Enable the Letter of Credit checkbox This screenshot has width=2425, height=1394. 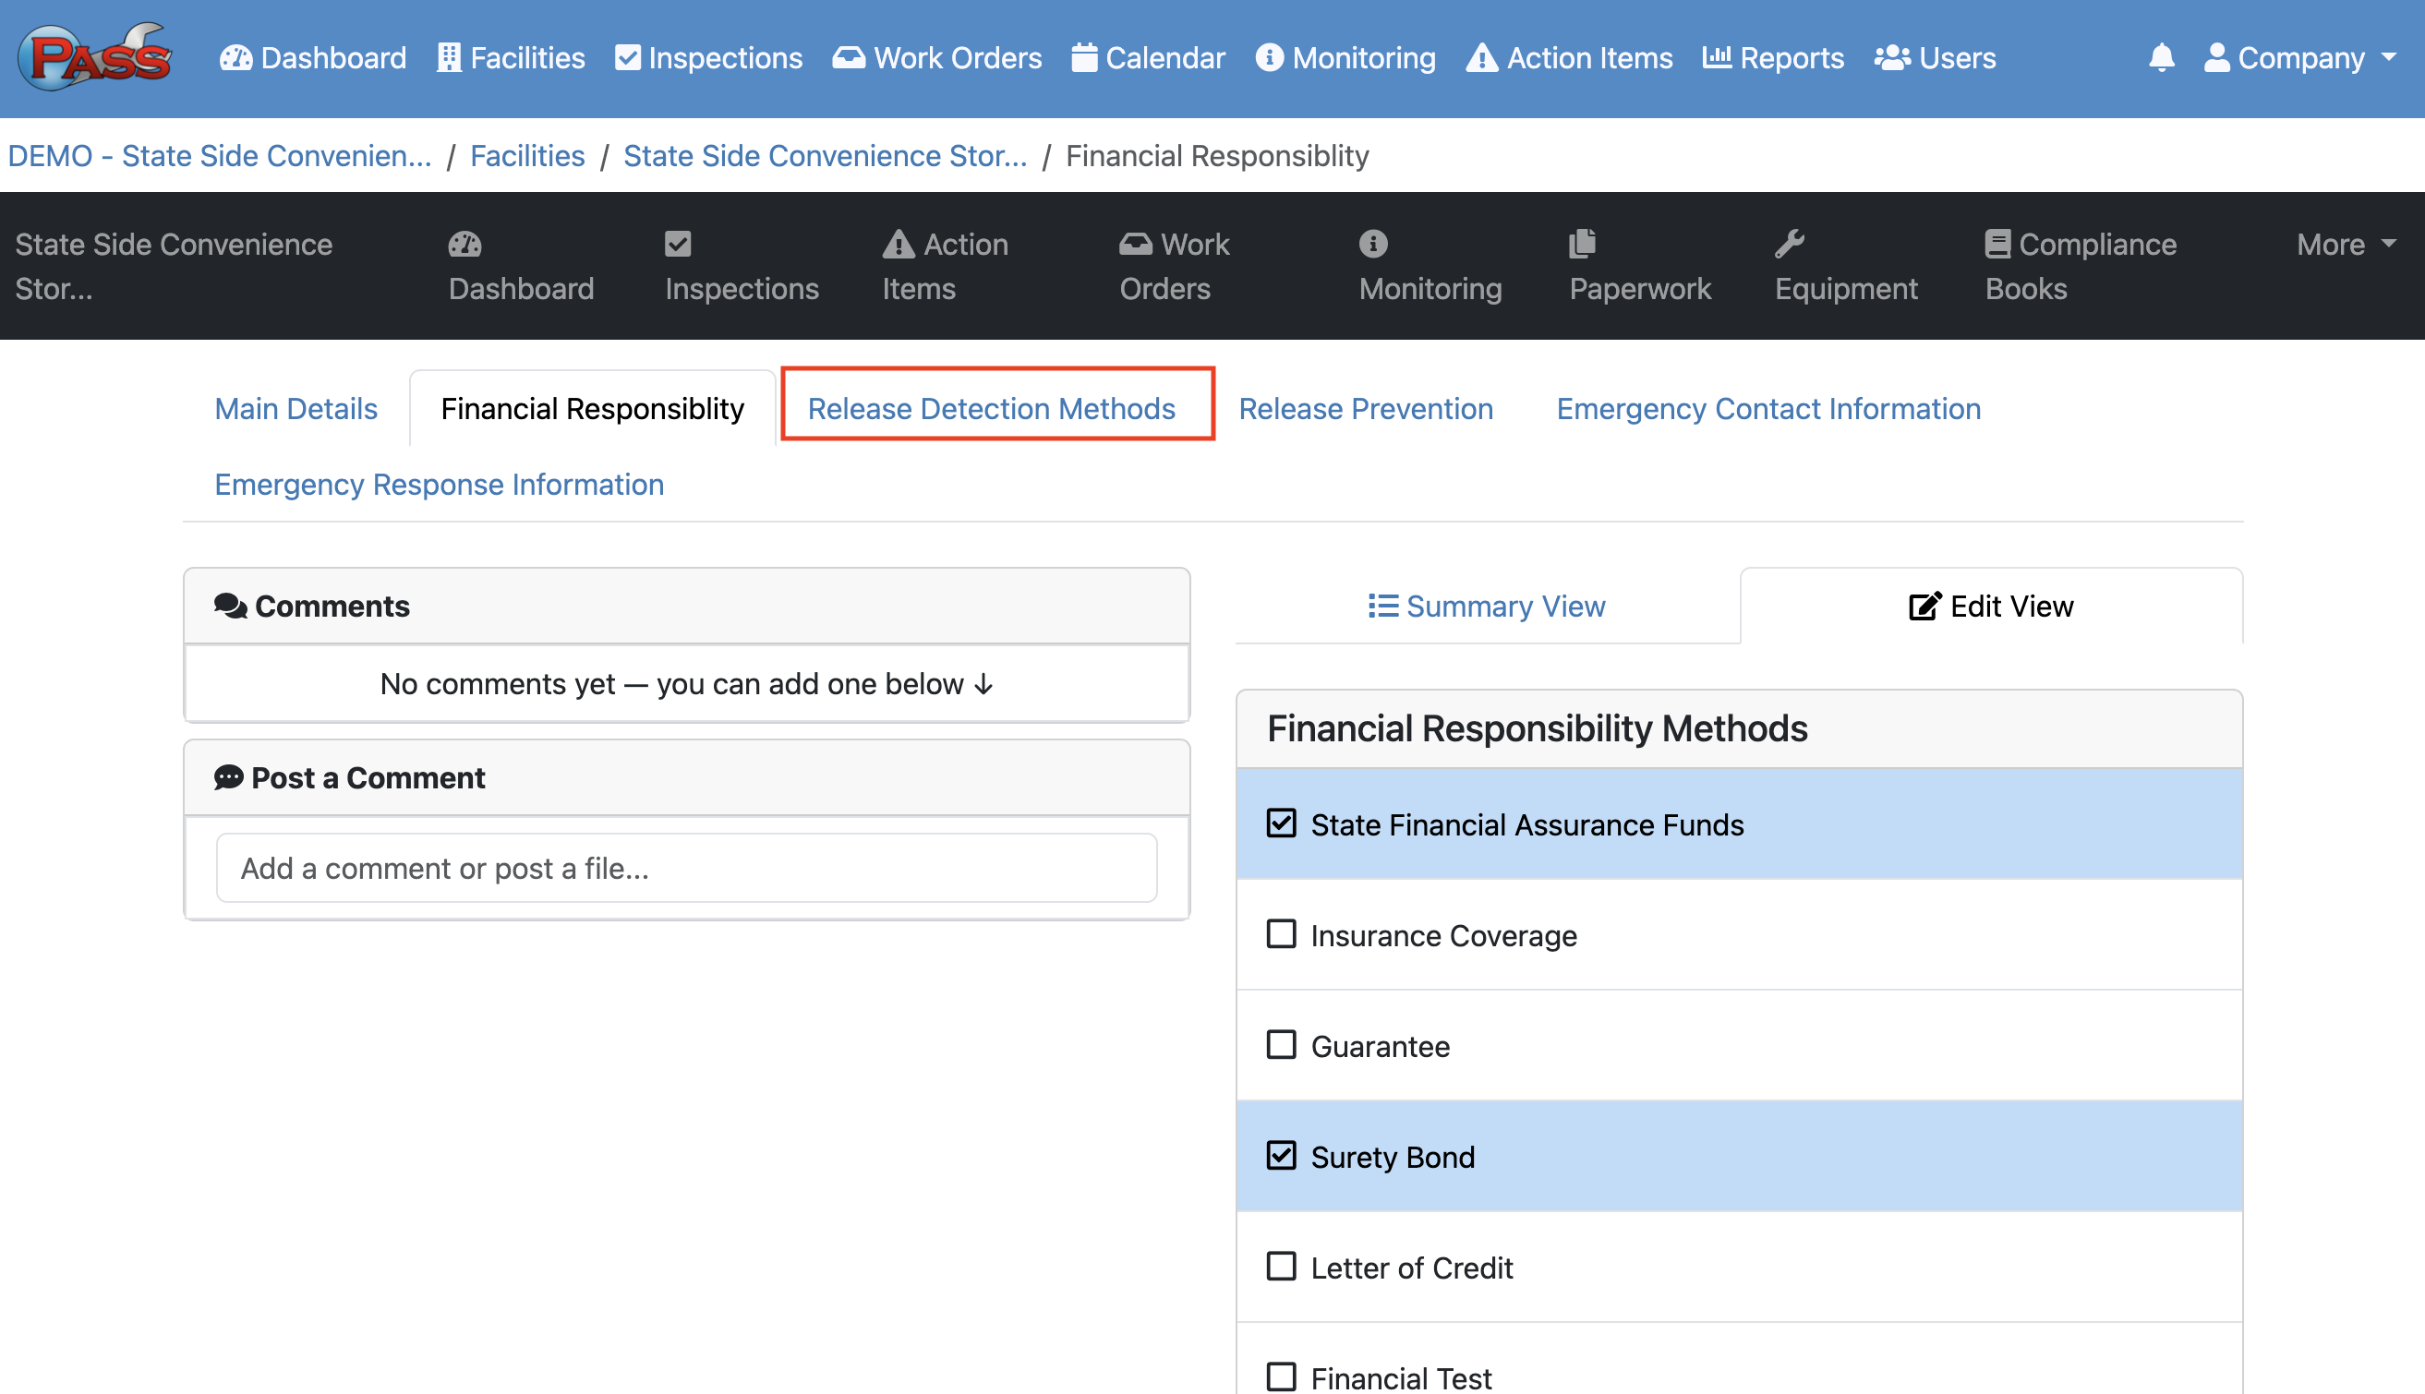point(1281,1266)
